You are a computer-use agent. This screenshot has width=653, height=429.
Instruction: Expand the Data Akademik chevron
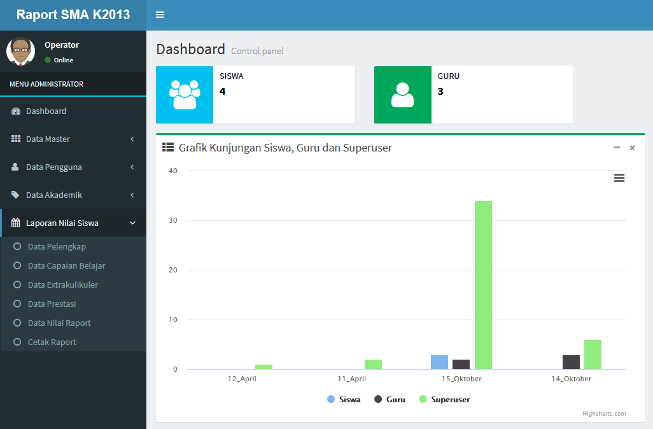coord(132,195)
